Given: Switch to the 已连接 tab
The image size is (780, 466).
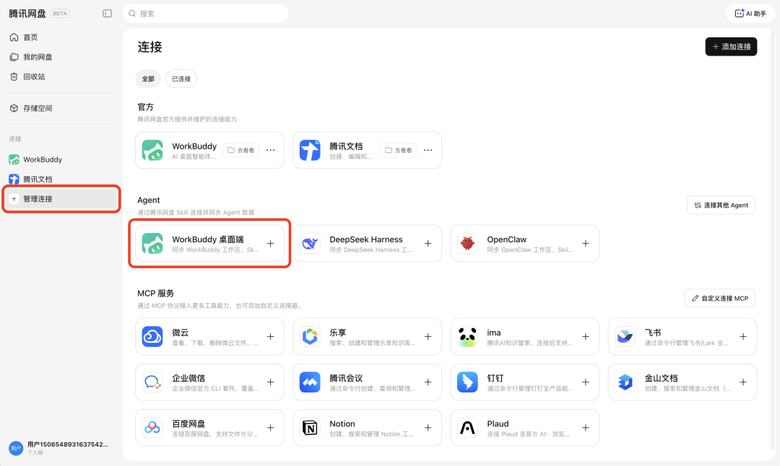Looking at the screenshot, I should [181, 79].
